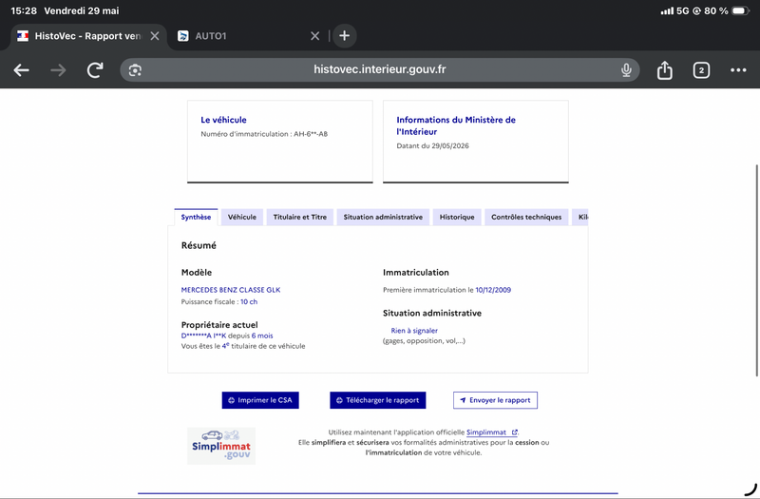Reload the HistoVec page

tap(95, 70)
